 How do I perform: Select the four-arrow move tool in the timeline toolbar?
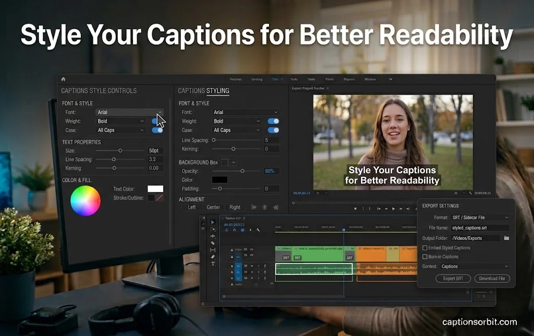213,236
